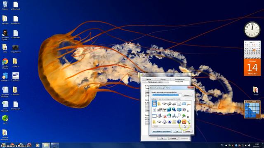264x148 pixels.
Task: Select the Документ Microsoft file on desktop
Action: pos(5,92)
